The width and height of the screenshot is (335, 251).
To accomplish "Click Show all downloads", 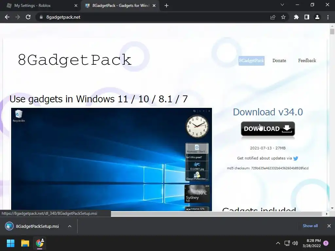I will point(310,226).
